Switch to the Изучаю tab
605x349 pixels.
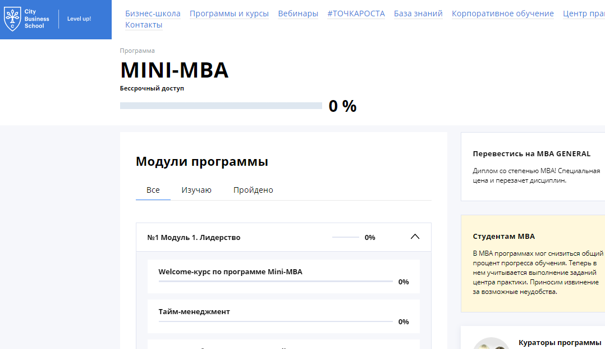196,190
